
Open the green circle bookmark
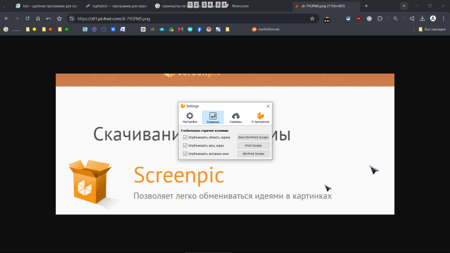tap(67, 29)
